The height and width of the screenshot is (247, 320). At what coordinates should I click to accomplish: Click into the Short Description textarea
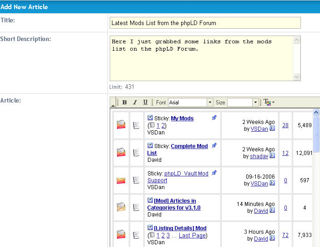(x=202, y=58)
